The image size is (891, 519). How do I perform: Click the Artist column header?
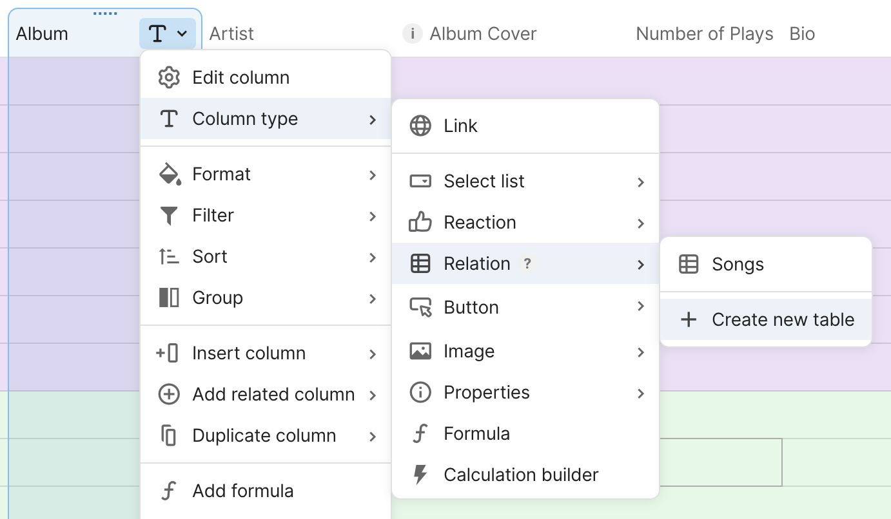coord(231,33)
